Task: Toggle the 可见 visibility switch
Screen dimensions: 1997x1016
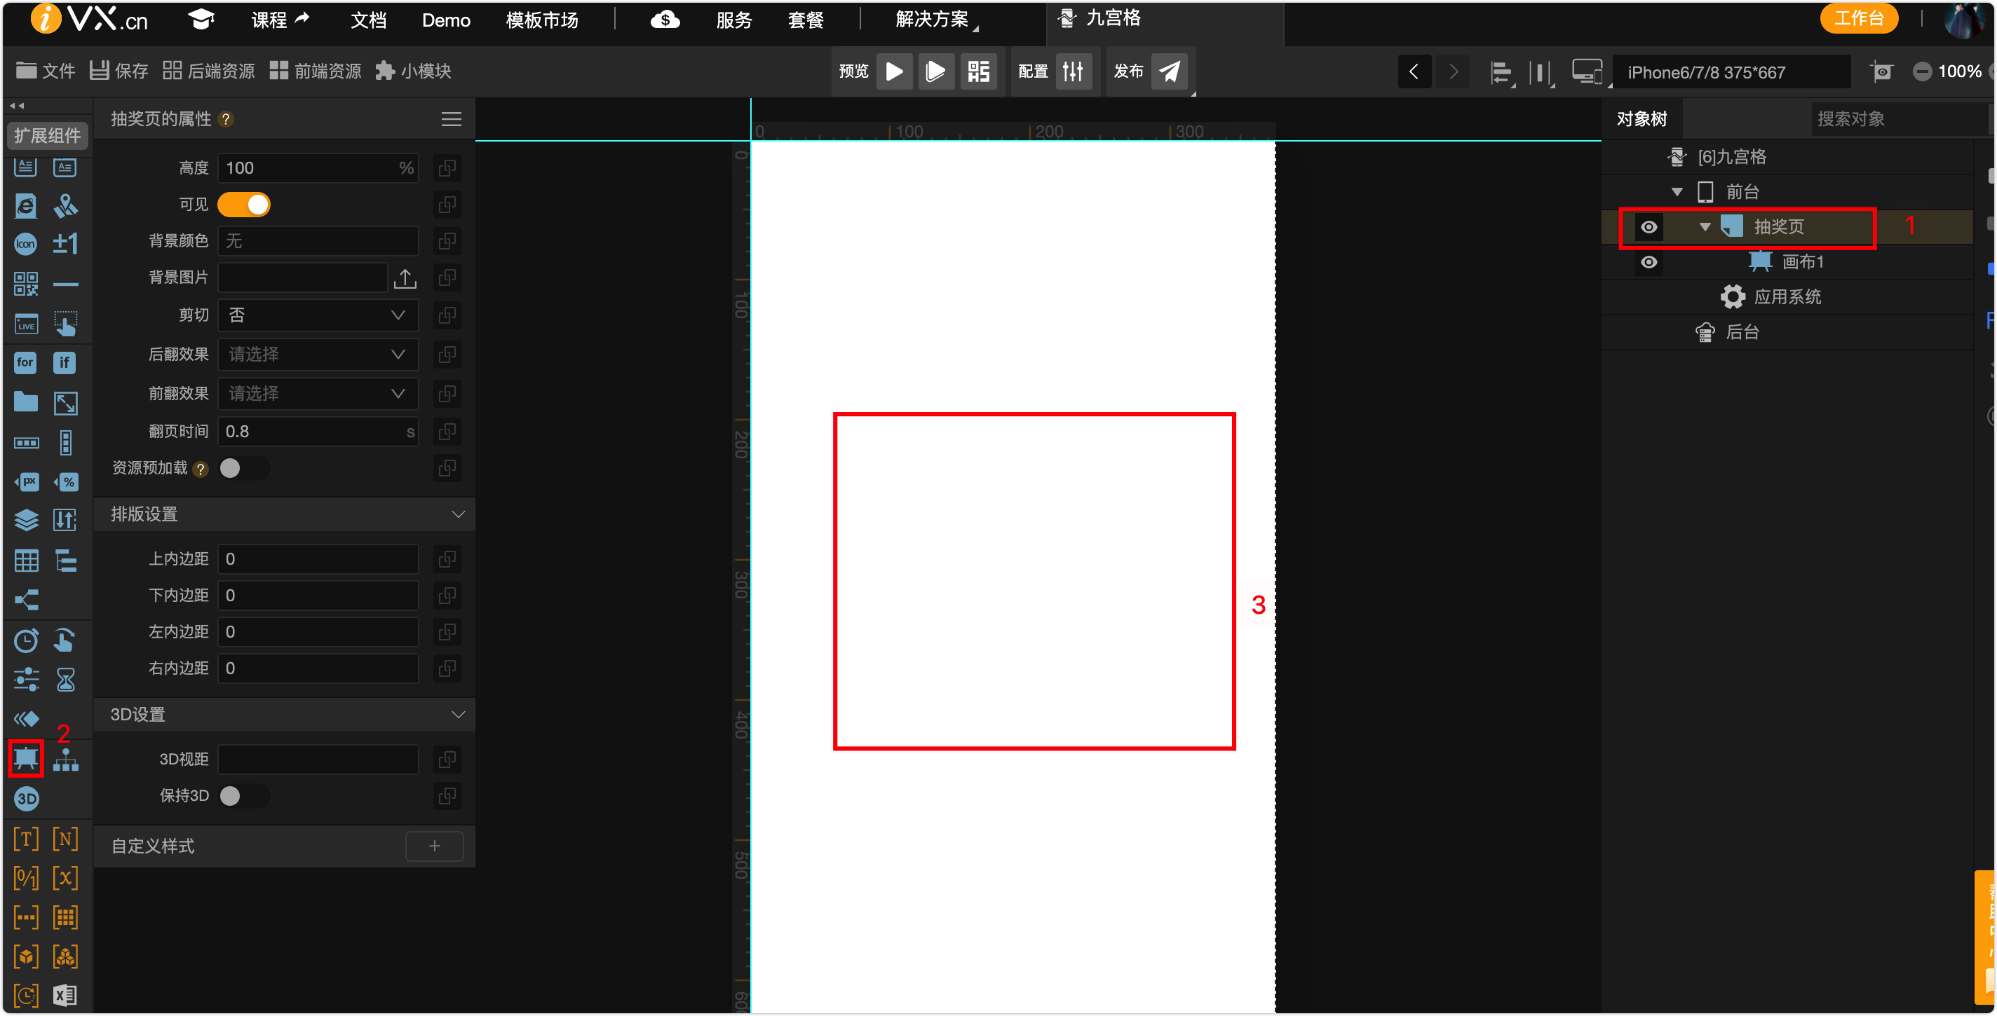Action: (x=244, y=205)
